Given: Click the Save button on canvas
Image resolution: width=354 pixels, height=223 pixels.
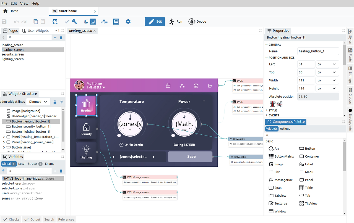Looking at the screenshot, I should [x=190, y=156].
